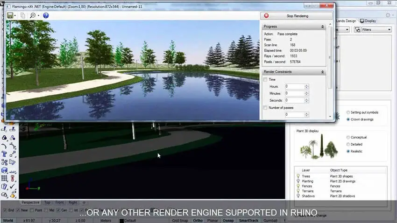The height and width of the screenshot is (223, 397).
Task: Switch to the Lands Design panel tab
Action: (x=346, y=21)
